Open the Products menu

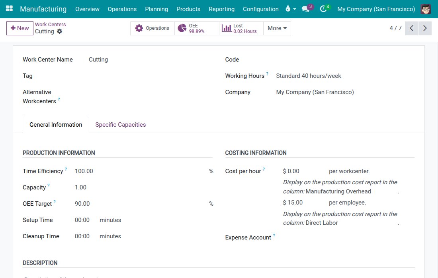pyautogui.click(x=188, y=9)
